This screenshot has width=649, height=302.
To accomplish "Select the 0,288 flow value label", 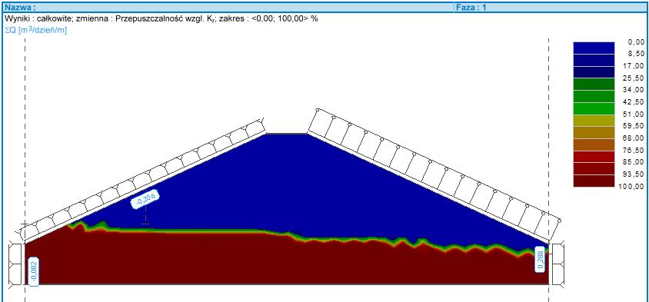I will [x=540, y=259].
